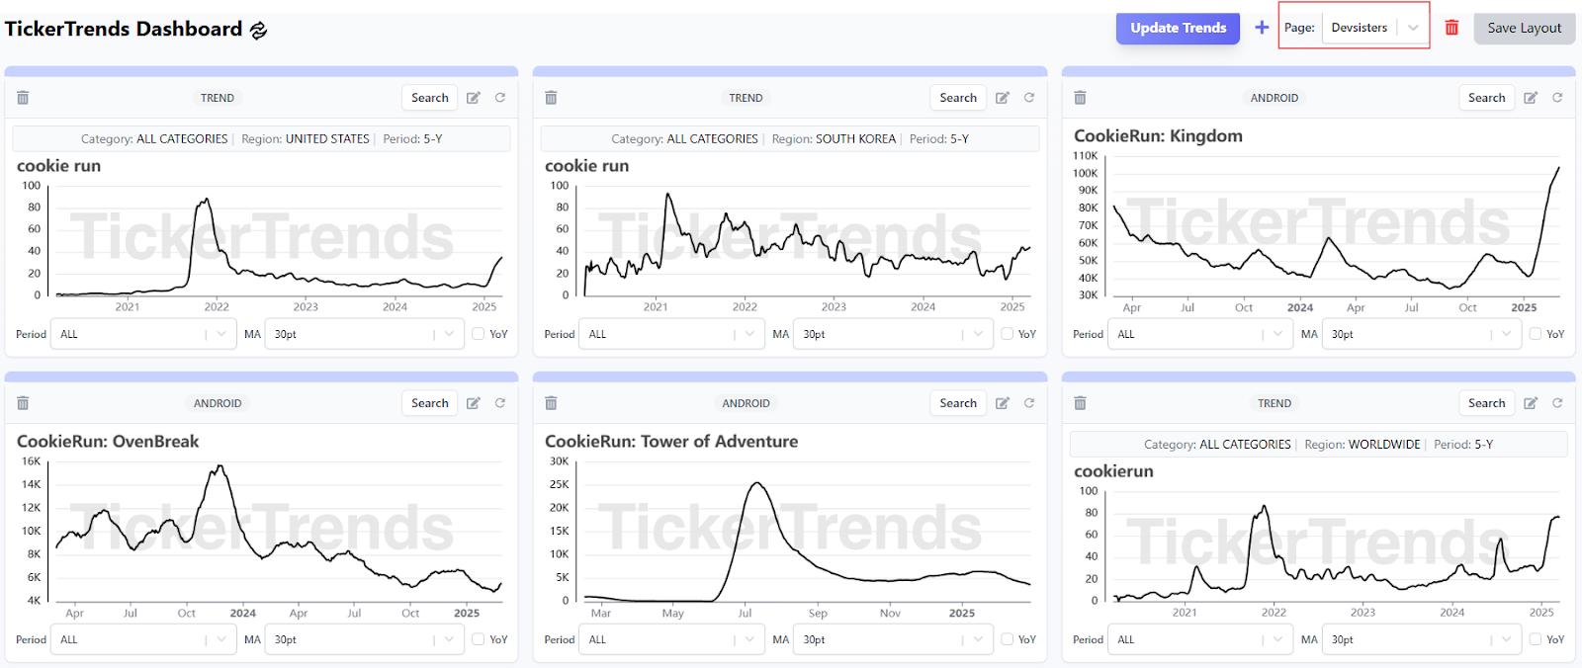1582x668 pixels.
Task: Open MA 30pt dropdown in CookieRun: Kingdom widget
Action: [1422, 334]
